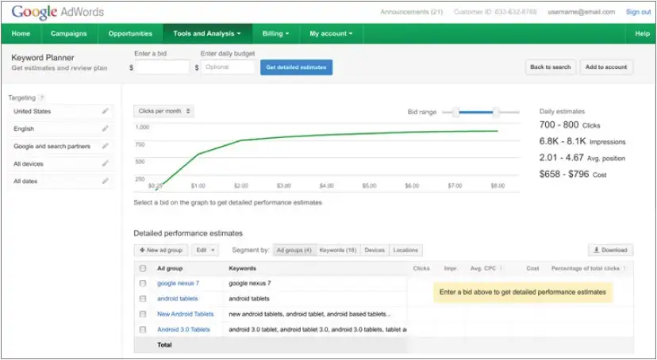
Task: Click the Enter a bid input field
Action: (162, 67)
